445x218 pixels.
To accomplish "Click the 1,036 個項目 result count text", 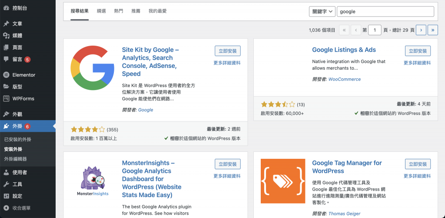I will [322, 30].
